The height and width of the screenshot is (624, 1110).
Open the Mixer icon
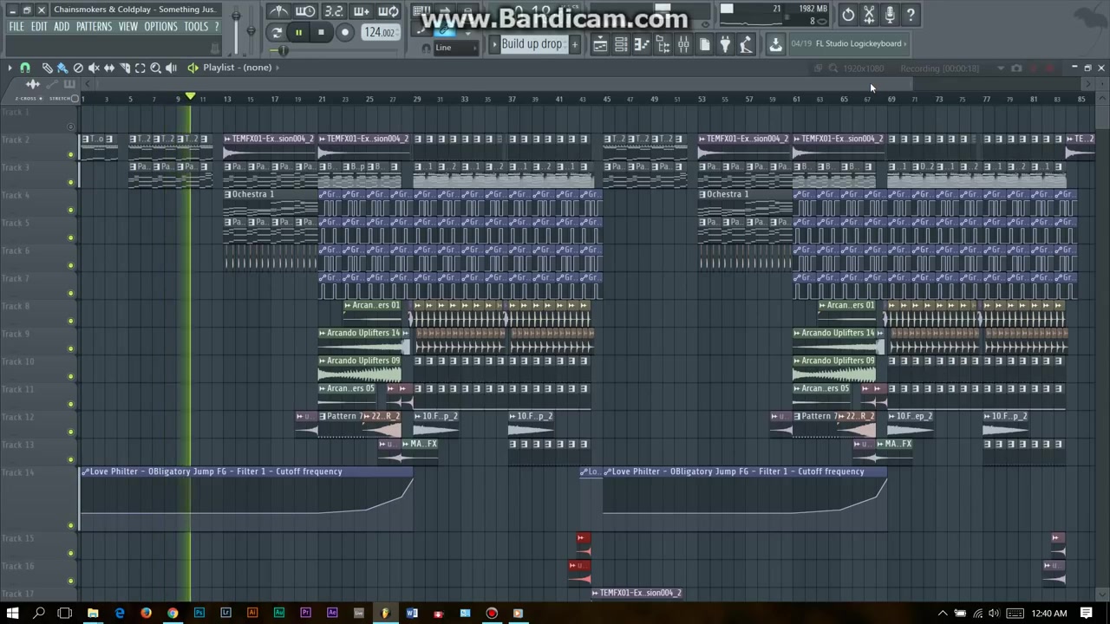[x=683, y=44]
